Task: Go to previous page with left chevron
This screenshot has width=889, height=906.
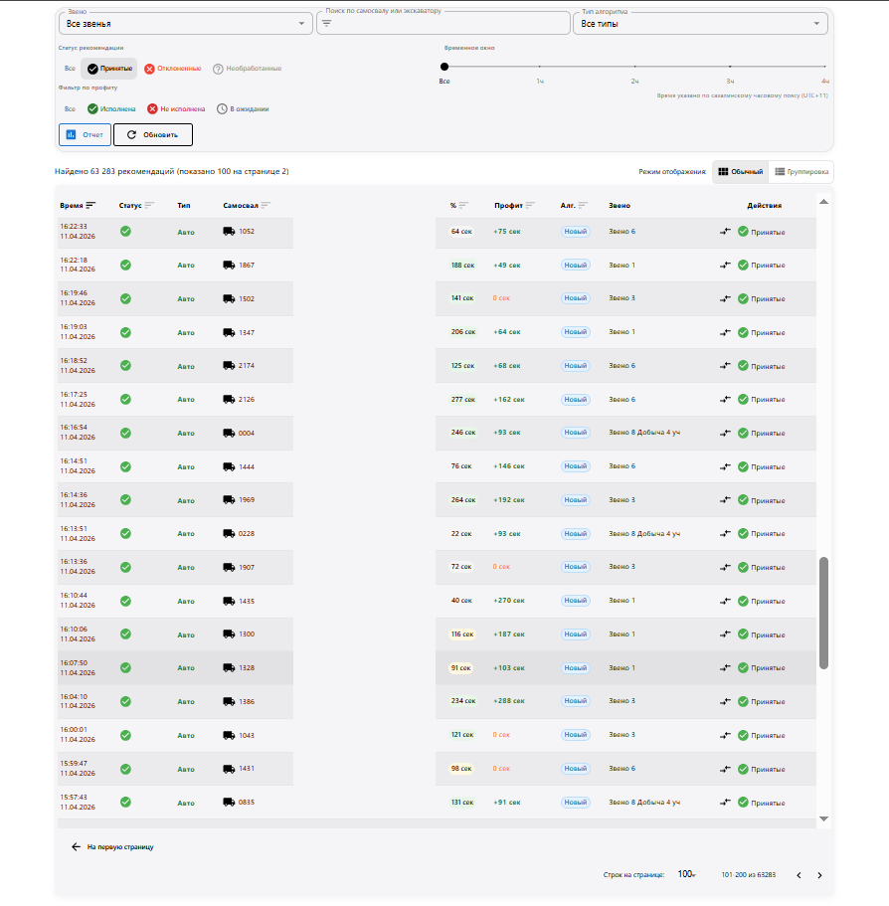Action: 799,875
